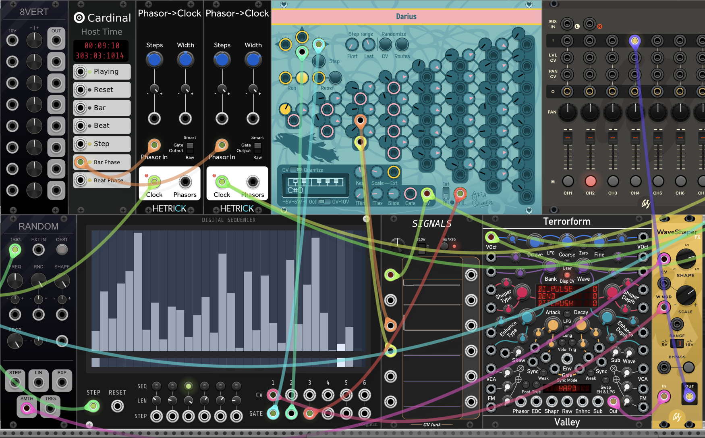Click the Beat output jack in Host Time
The height and width of the screenshot is (438, 705).
pyautogui.click(x=81, y=126)
